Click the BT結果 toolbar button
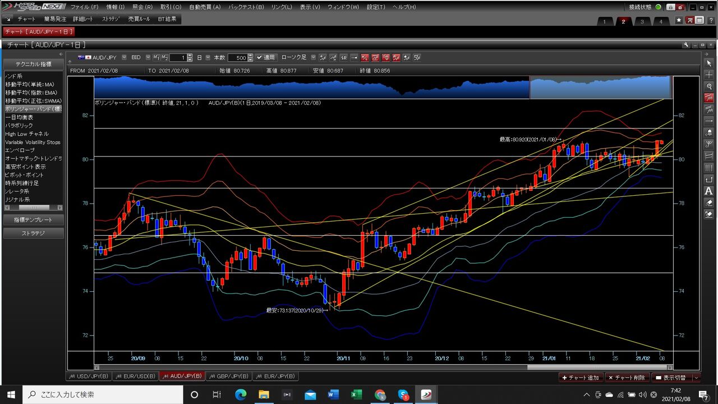The image size is (718, 404). [x=167, y=19]
